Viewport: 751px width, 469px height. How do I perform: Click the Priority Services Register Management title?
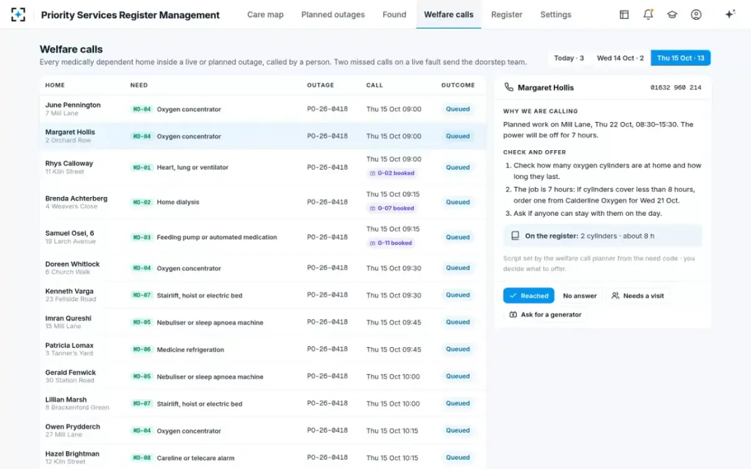click(x=130, y=15)
